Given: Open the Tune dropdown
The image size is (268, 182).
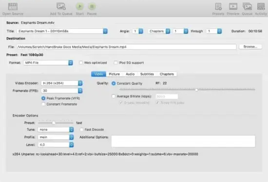Looking at the screenshot, I should tap(56, 130).
